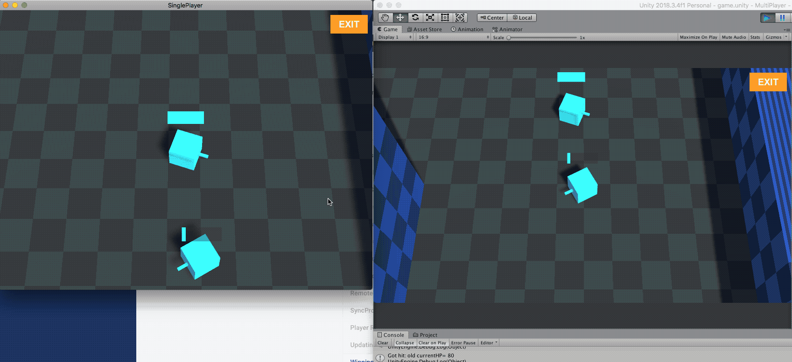The width and height of the screenshot is (792, 362).
Task: Select the Rect Transform tool
Action: point(445,18)
